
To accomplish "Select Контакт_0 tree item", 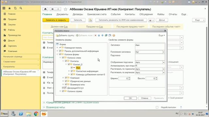I will tap(78, 64).
